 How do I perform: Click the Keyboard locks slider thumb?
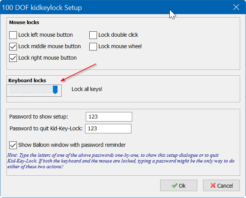55,89
